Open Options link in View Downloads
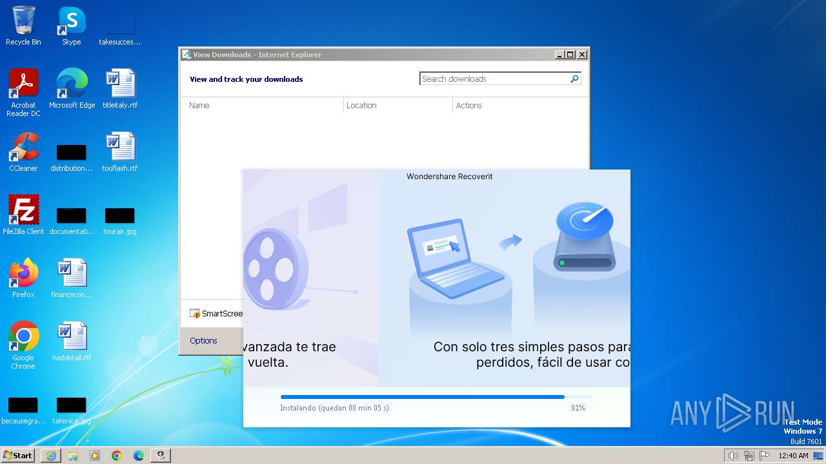The height and width of the screenshot is (464, 826). click(x=203, y=340)
